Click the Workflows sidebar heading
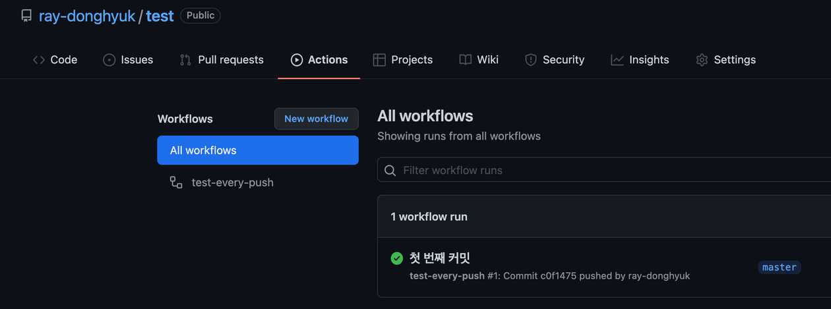This screenshot has width=831, height=309. tap(185, 119)
